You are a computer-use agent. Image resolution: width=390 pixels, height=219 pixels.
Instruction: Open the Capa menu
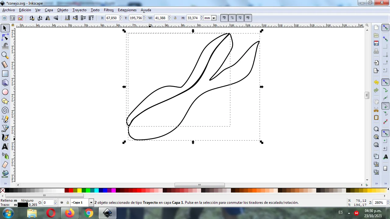point(49,10)
